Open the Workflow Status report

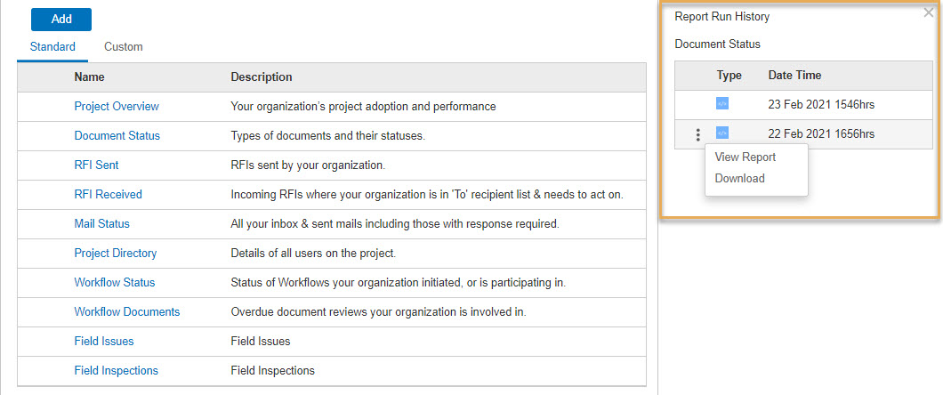[114, 283]
